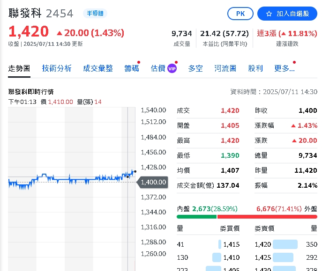Click the ask volume 350 bar

[285, 244]
